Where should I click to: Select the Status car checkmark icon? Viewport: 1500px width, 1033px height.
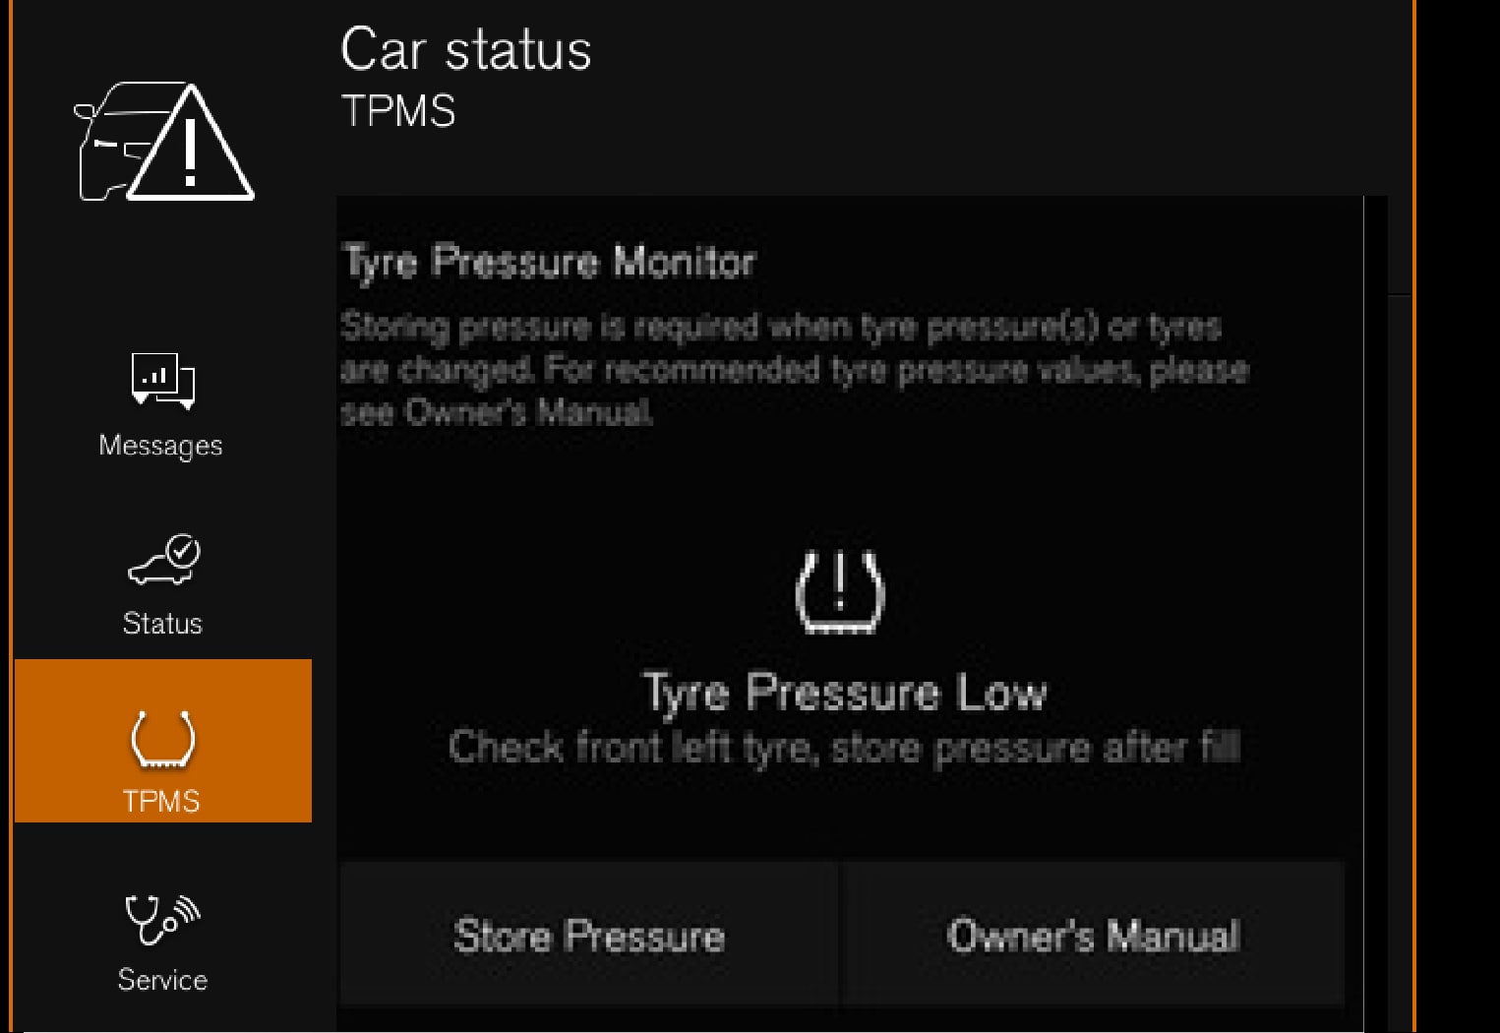tap(164, 560)
